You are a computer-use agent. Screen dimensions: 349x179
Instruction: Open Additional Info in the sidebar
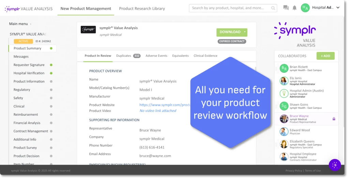pyautogui.click(x=25, y=140)
